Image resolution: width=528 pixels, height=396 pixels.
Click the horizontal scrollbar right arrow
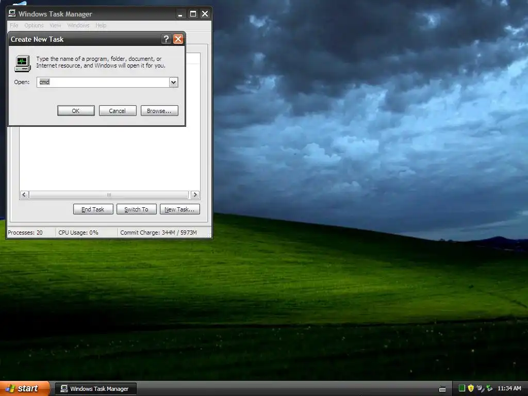[x=195, y=194]
